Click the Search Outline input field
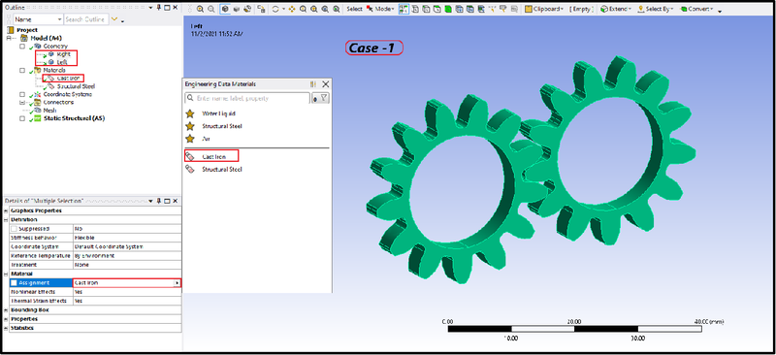The height and width of the screenshot is (355, 776). [86, 19]
